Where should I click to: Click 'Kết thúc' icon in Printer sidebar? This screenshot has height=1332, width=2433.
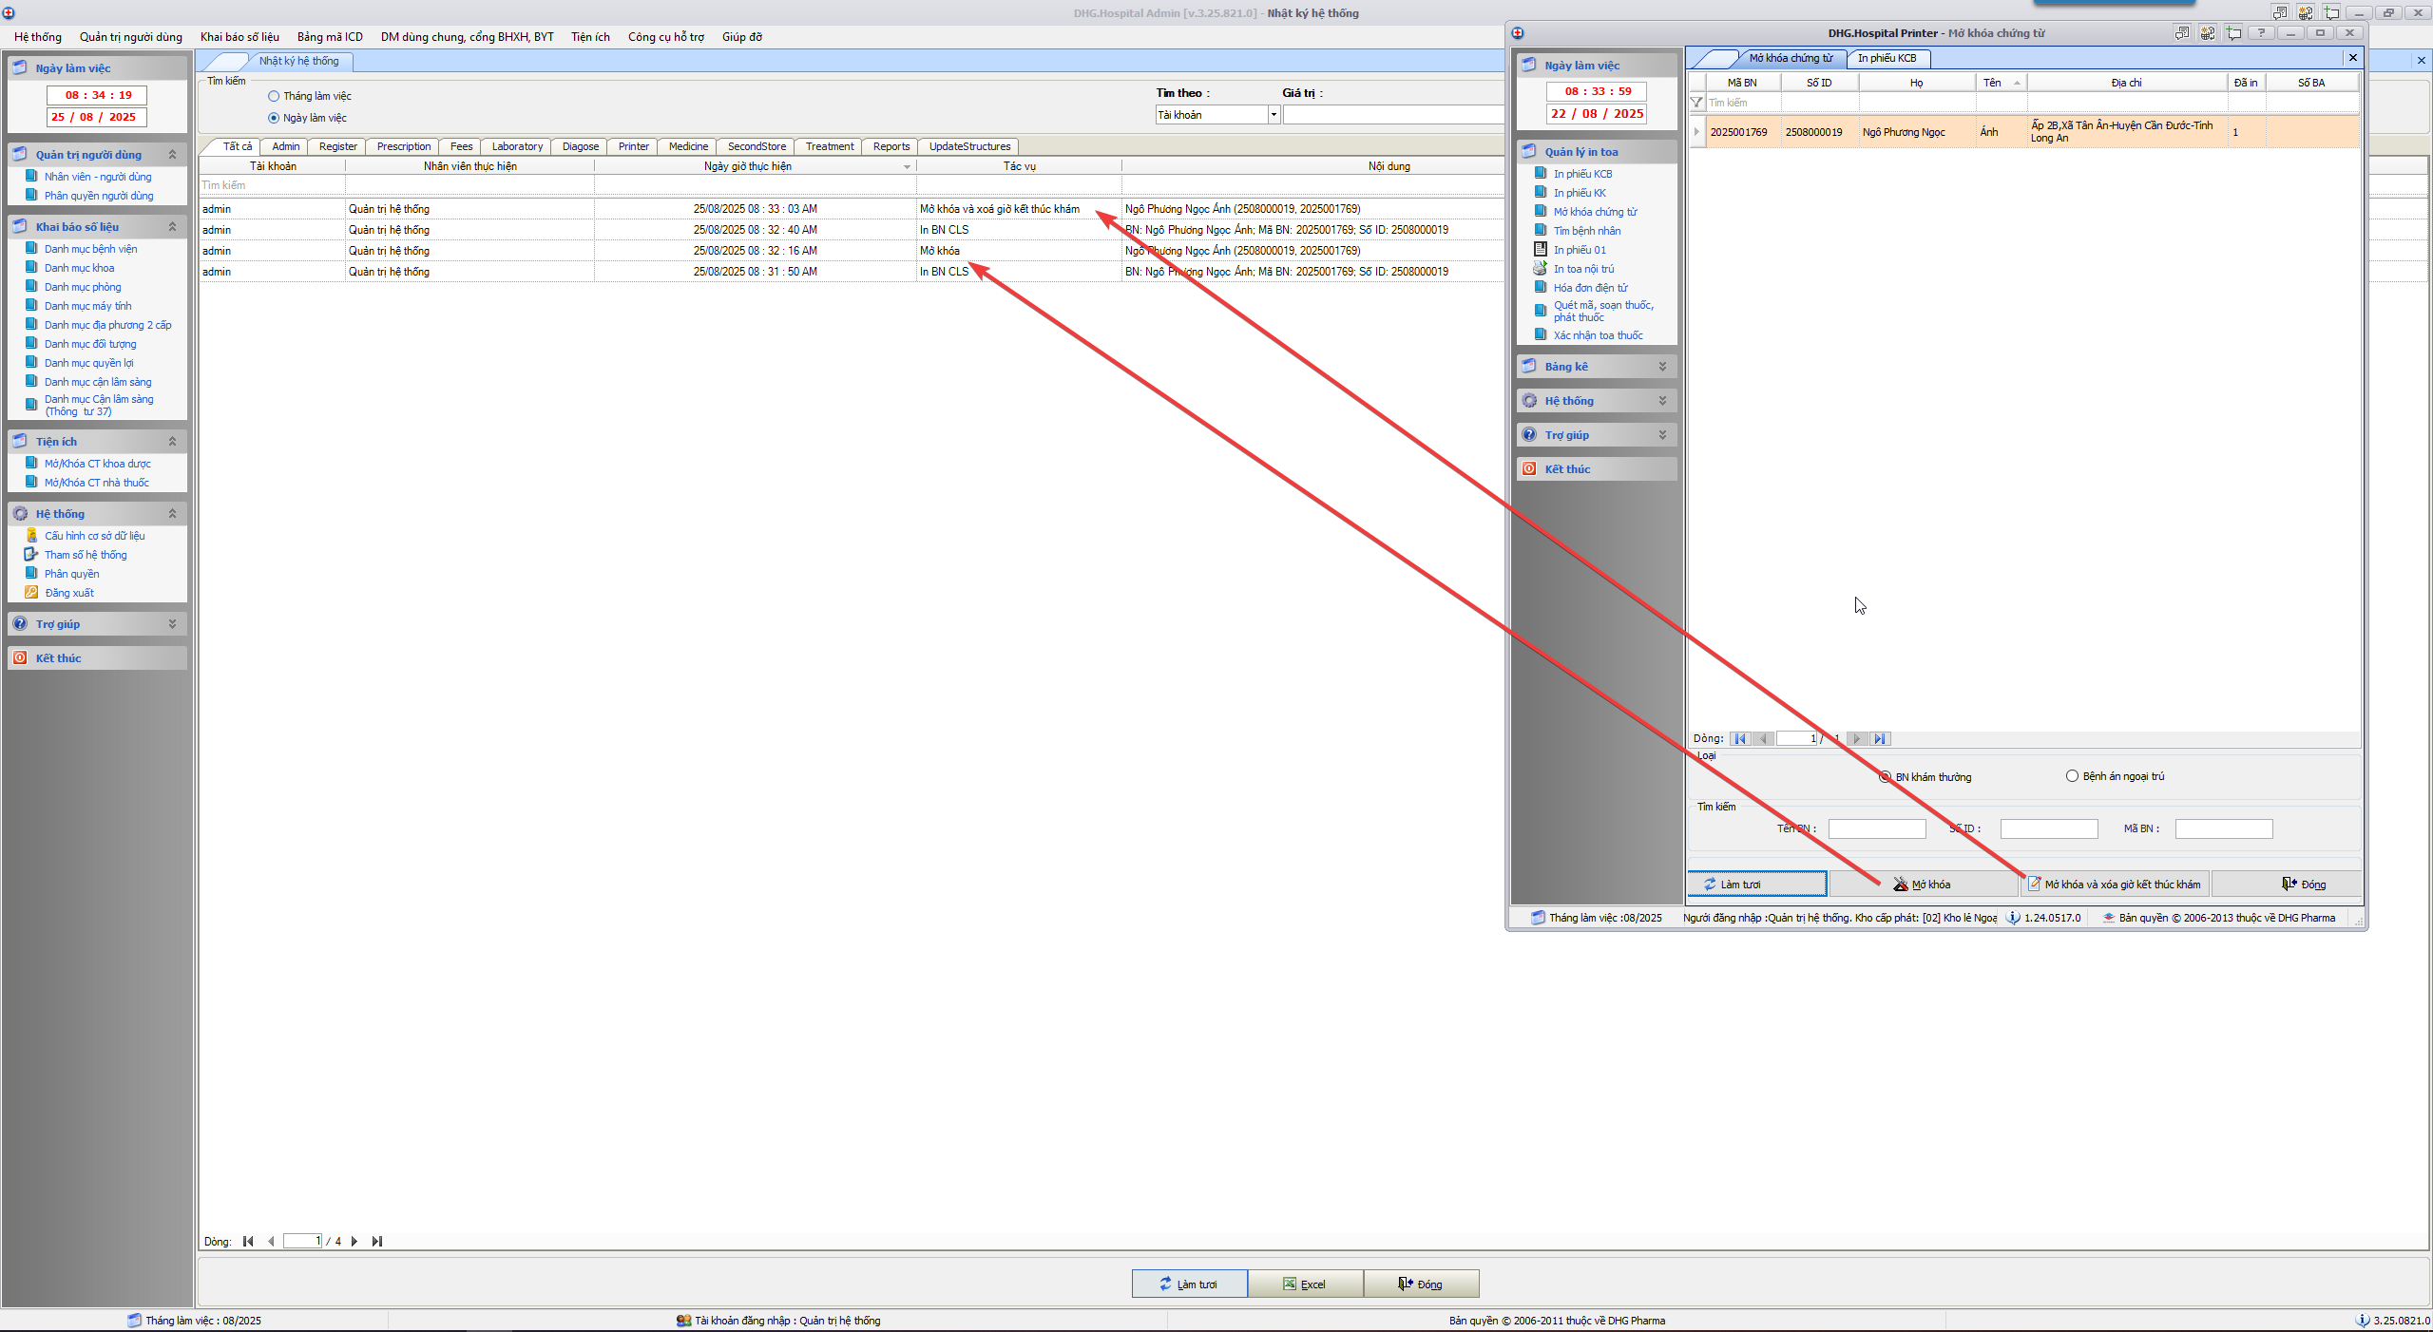coord(1529,469)
